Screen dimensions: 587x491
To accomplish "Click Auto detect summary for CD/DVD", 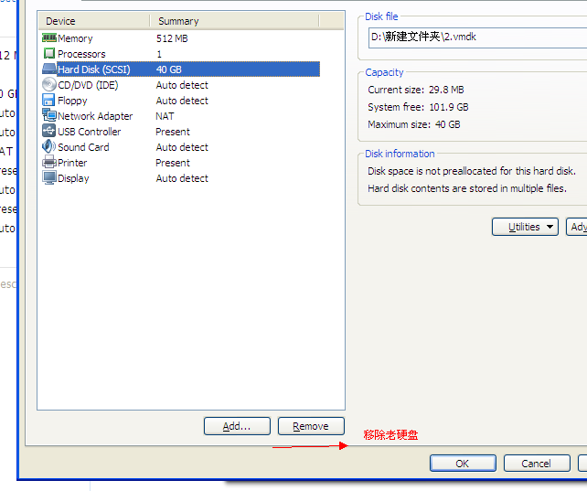I will (x=182, y=85).
